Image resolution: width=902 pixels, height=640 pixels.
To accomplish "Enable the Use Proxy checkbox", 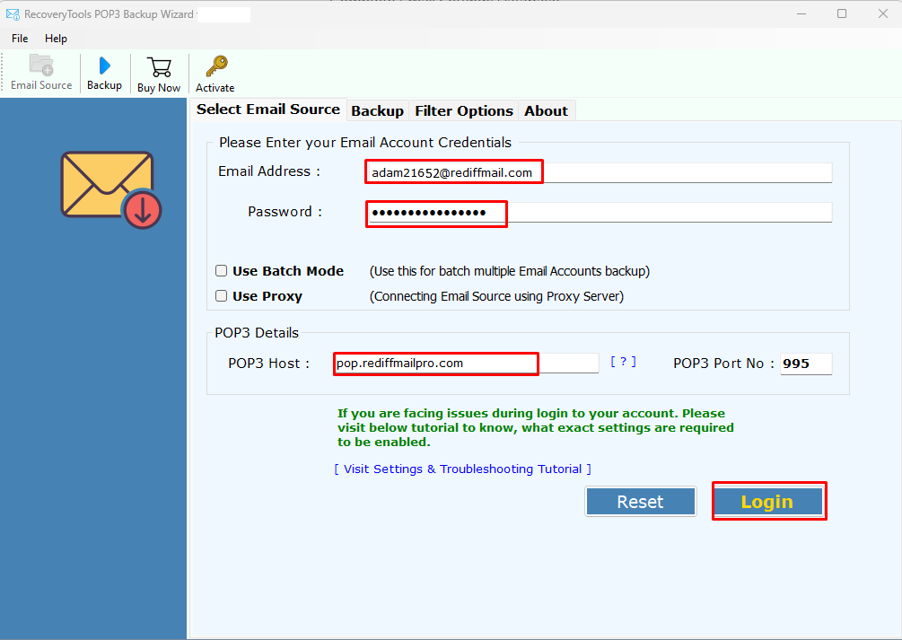I will pos(222,296).
